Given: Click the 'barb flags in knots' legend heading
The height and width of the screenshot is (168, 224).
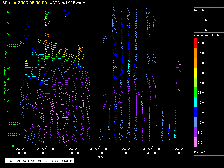Looking at the screenshot, I should click(207, 10).
